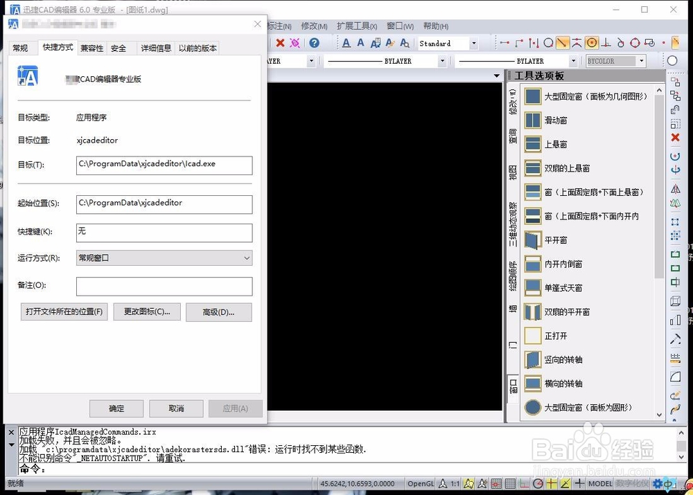
Task: Select the 横向的转轴 tool icon
Action: click(x=532, y=384)
